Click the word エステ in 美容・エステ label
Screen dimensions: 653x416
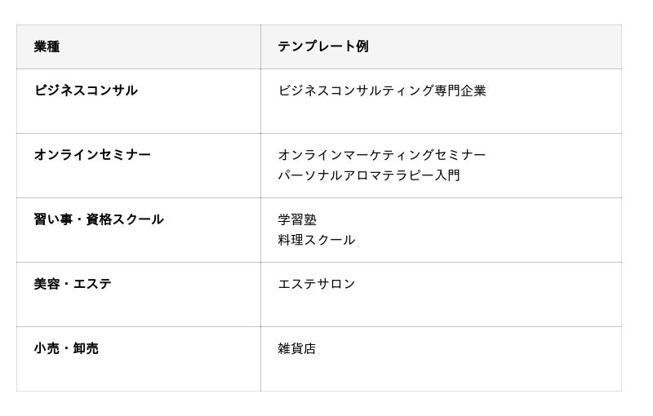tap(92, 284)
